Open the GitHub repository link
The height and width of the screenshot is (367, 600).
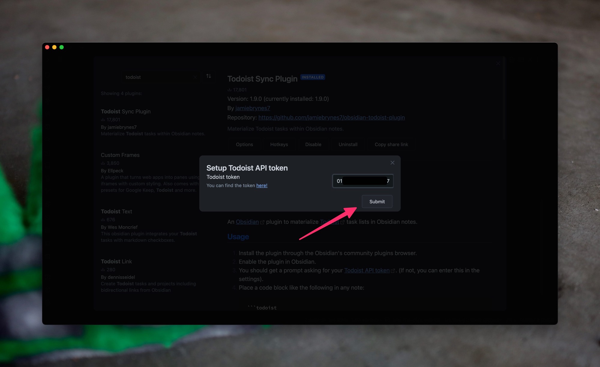tap(331, 118)
